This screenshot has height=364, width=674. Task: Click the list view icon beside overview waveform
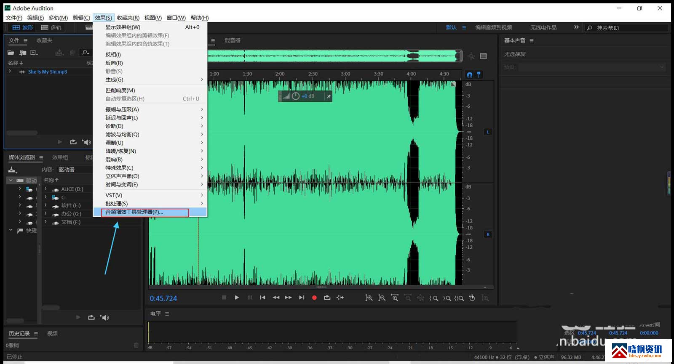tap(484, 56)
